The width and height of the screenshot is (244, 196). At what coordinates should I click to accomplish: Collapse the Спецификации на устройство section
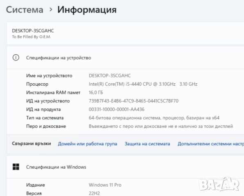(125, 58)
